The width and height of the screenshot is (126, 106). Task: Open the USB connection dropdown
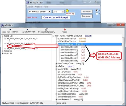pyautogui.click(x=63, y=12)
